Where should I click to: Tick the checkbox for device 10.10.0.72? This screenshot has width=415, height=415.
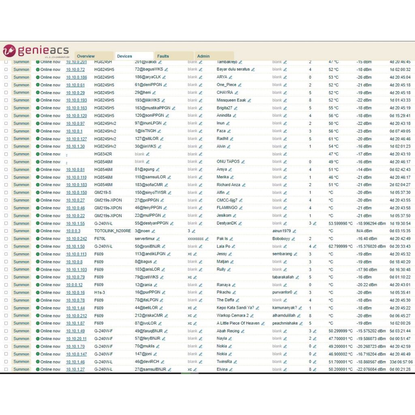pos(6,69)
